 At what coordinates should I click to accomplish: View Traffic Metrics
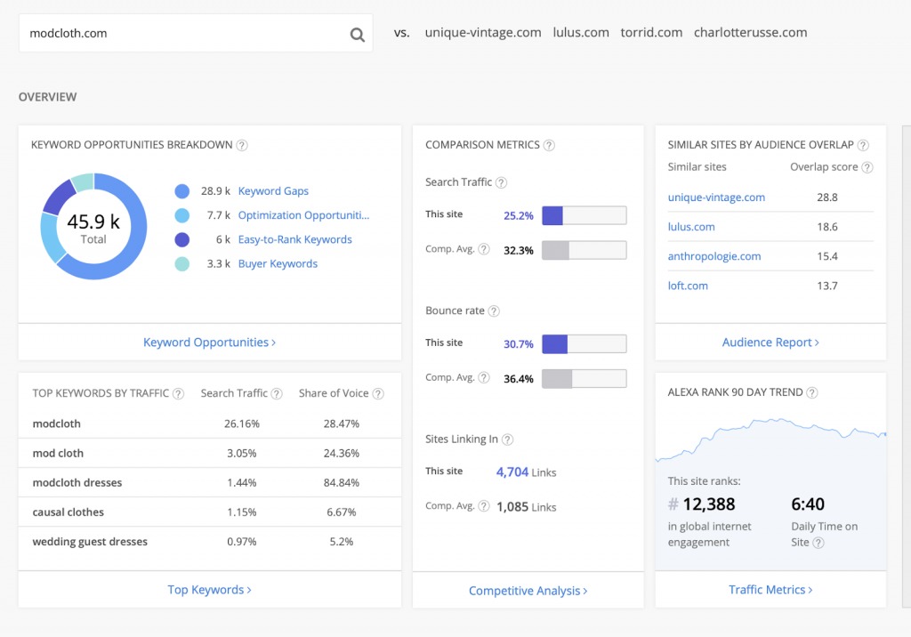coord(770,589)
